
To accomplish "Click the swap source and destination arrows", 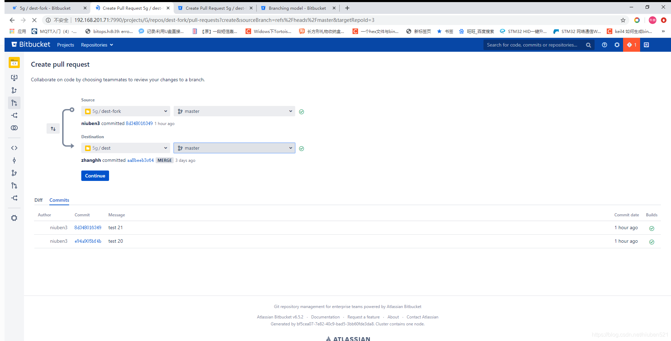I will pyautogui.click(x=53, y=128).
